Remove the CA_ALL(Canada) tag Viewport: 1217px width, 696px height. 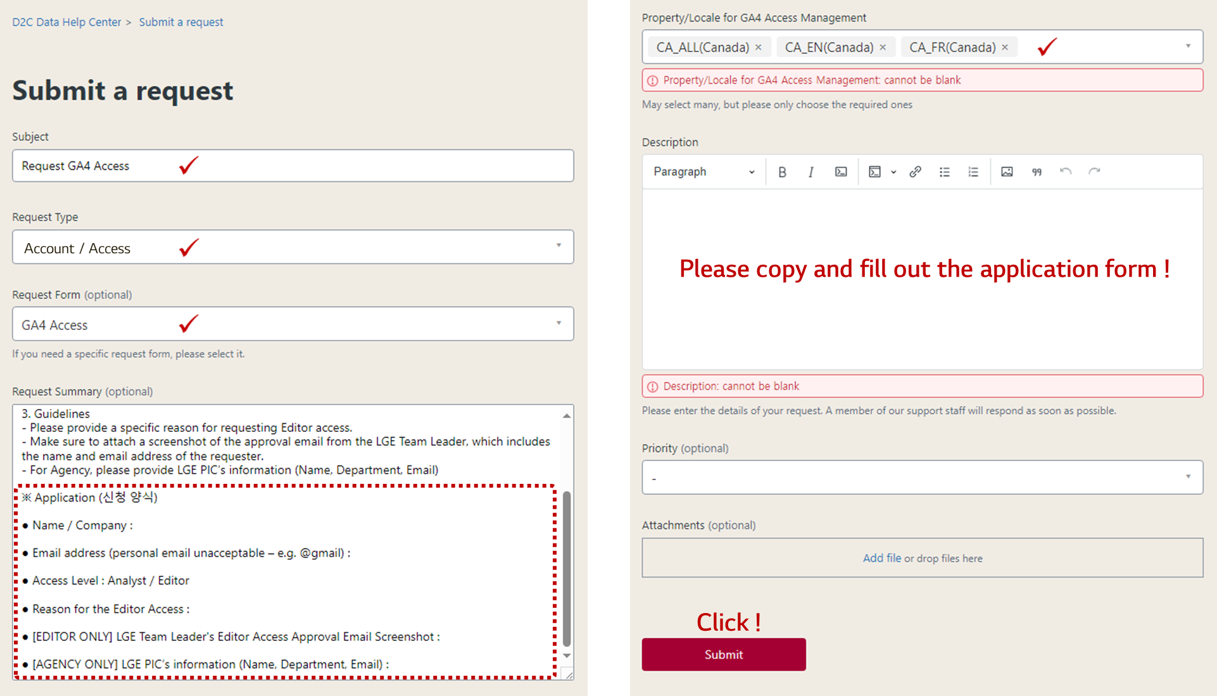click(758, 47)
